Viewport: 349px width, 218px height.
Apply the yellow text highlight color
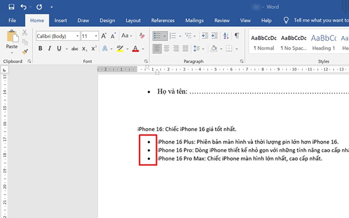click(x=120, y=48)
